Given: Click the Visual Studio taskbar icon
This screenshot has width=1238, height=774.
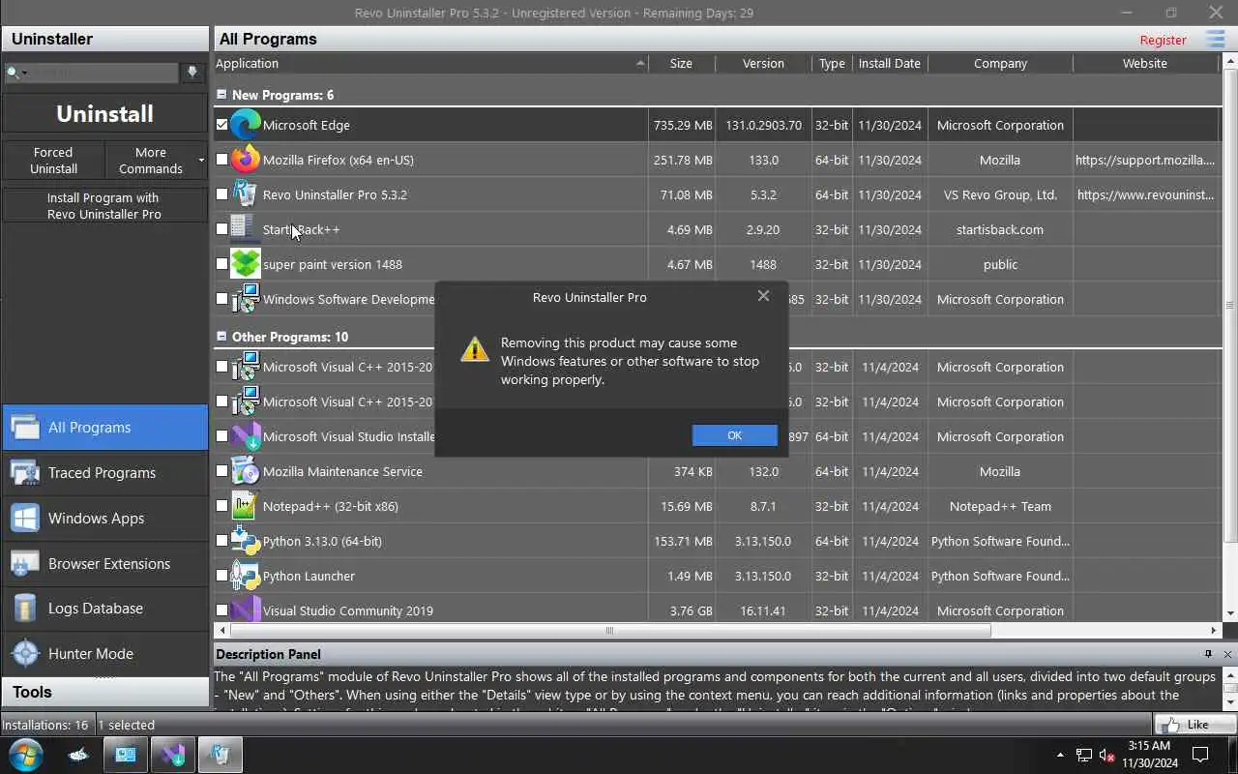Looking at the screenshot, I should (x=172, y=755).
